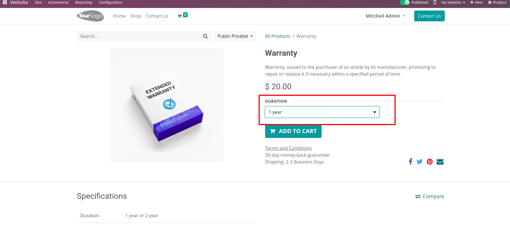
Task: Click the search magnifier icon
Action: (205, 36)
